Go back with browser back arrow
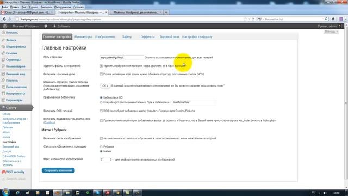The width and height of the screenshot is (348, 196). coord(4,19)
